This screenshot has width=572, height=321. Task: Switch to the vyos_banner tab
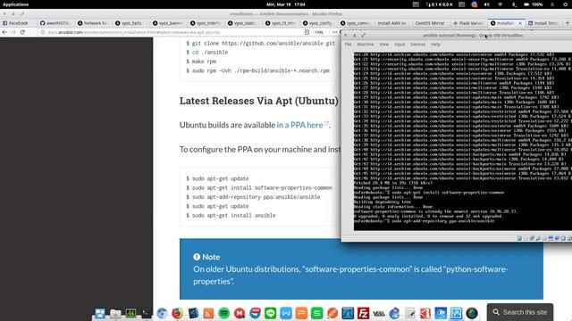pos(168,23)
